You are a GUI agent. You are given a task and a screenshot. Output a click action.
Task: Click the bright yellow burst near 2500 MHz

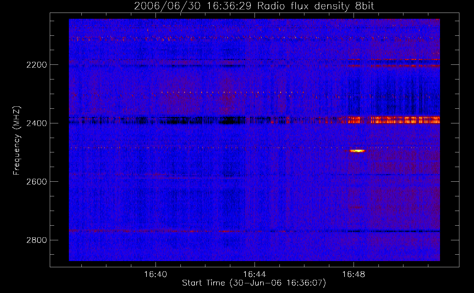pyautogui.click(x=357, y=151)
